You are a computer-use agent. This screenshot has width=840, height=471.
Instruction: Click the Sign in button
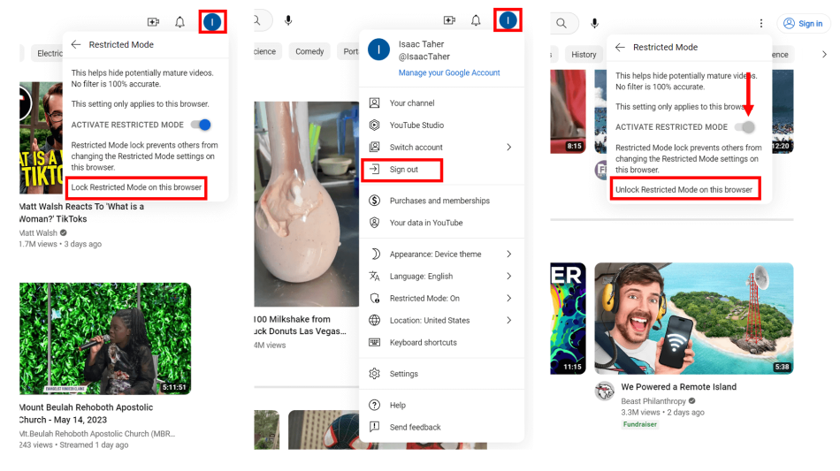pos(804,24)
